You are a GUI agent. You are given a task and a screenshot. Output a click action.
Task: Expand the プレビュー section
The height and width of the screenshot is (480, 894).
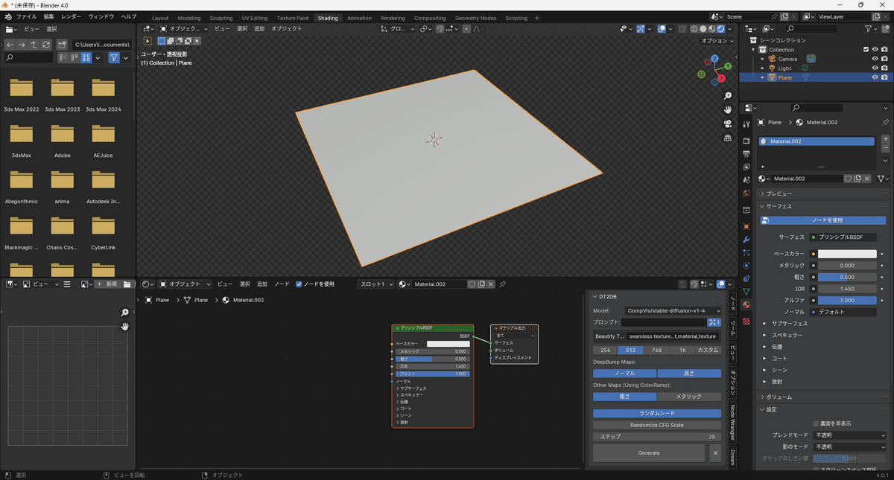[x=780, y=193]
